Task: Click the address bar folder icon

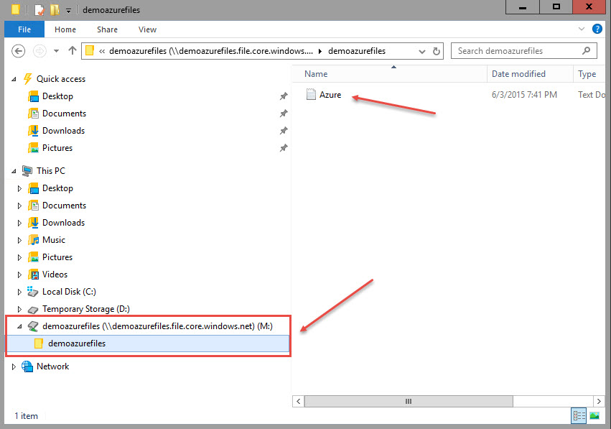Action: point(90,51)
